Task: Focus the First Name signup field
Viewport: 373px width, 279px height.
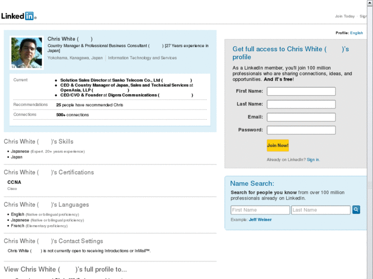Action: 301,91
